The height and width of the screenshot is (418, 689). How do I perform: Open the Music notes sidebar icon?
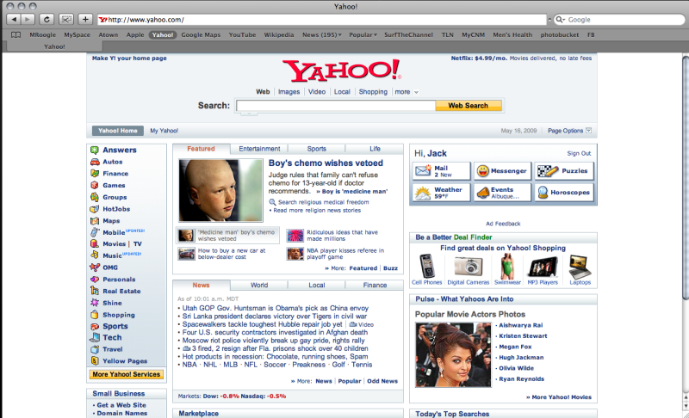tap(95, 255)
